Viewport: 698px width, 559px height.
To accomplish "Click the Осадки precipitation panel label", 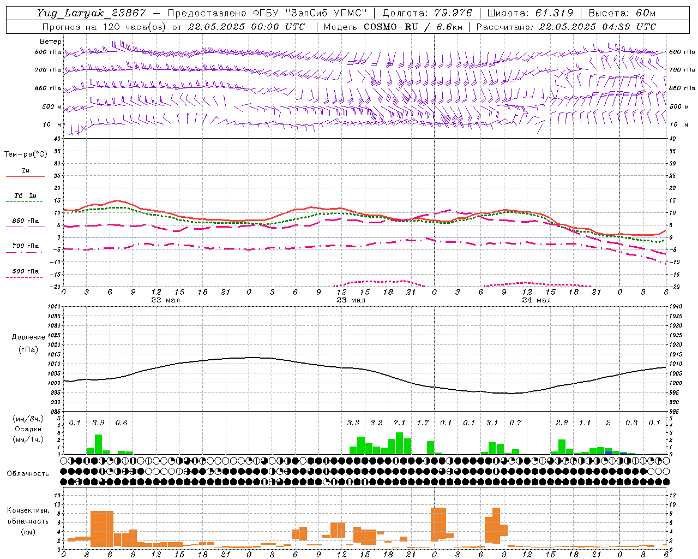I will click(x=28, y=429).
